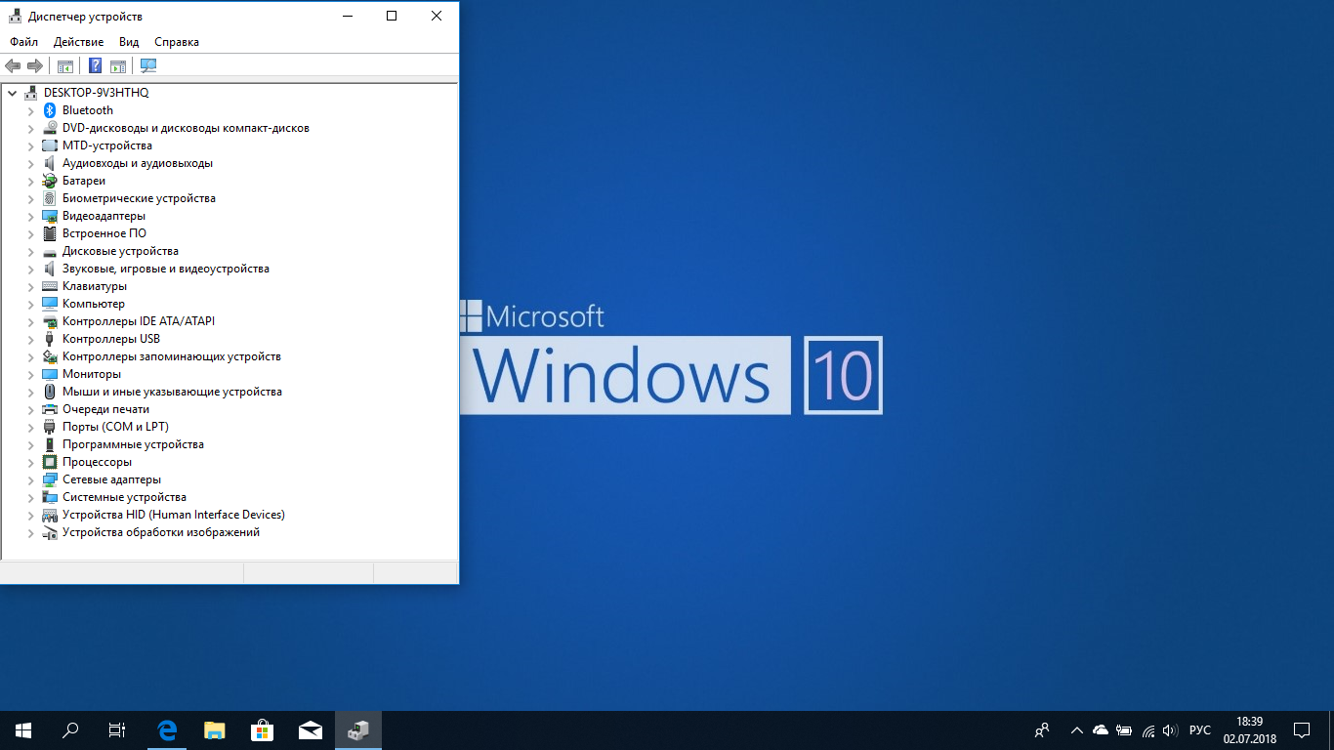Open the People button in the taskbar

pos(1042,730)
